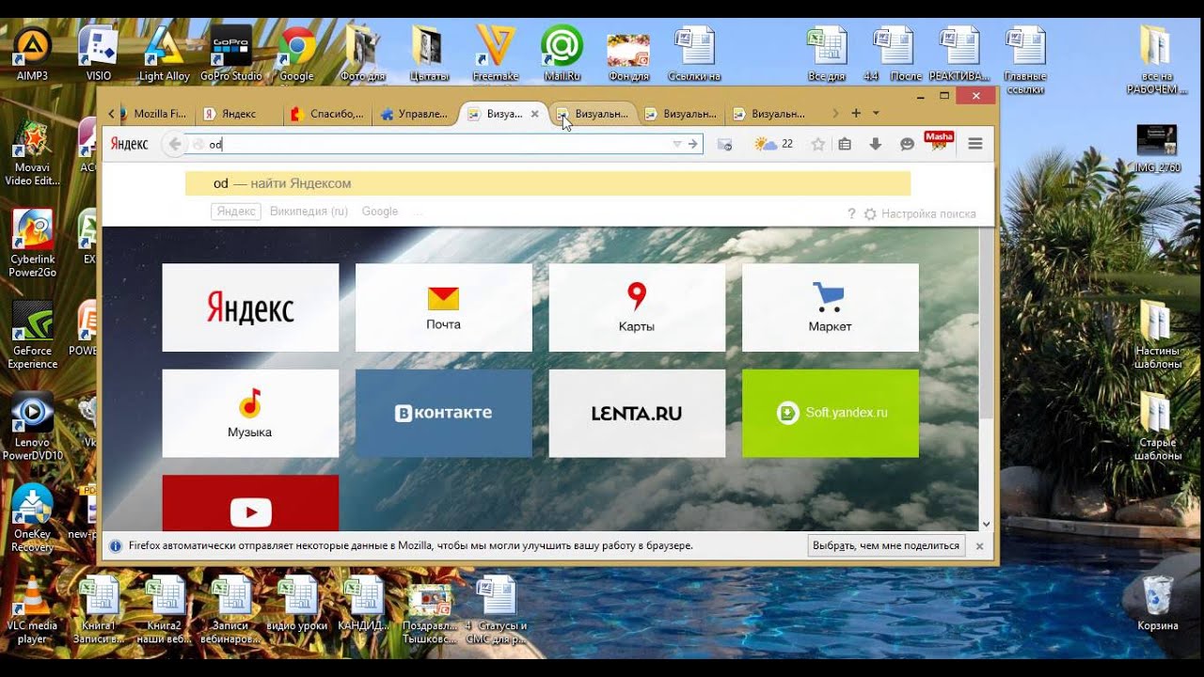1204x677 pixels.
Task: Open a new tab with plus button
Action: tap(856, 113)
